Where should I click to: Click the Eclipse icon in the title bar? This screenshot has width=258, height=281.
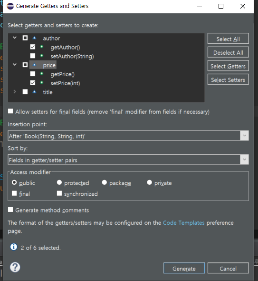10,6
